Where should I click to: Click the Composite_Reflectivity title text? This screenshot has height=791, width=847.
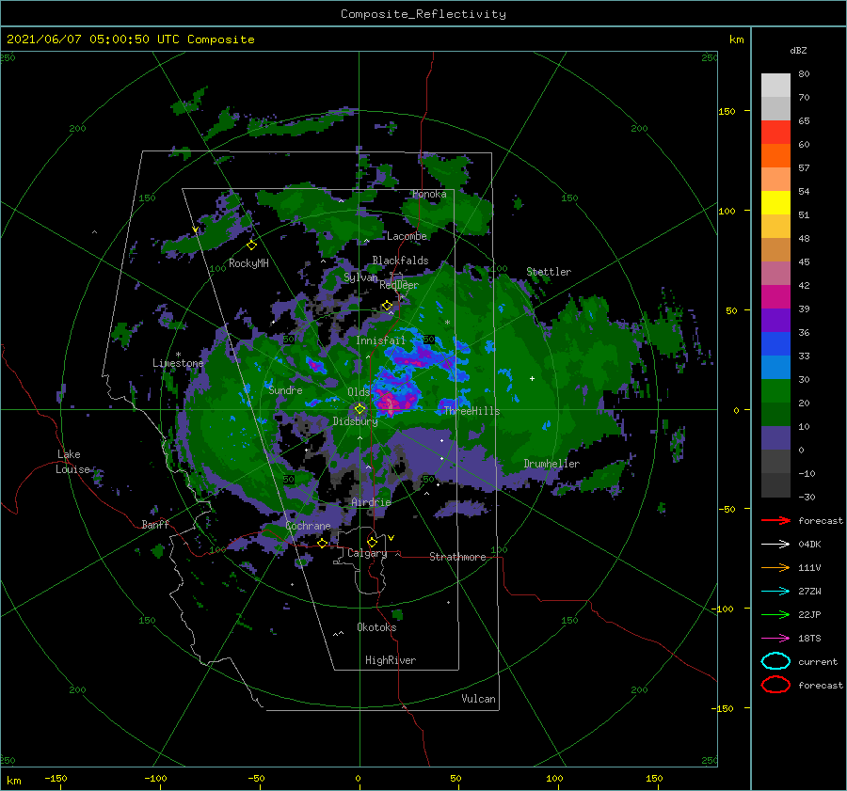423,14
